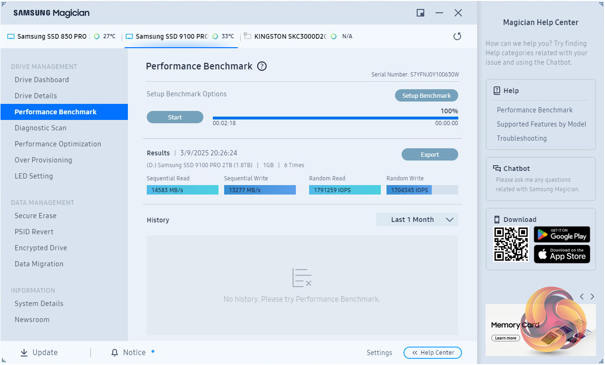This screenshot has height=365, width=605.
Task: Click the refresh drives icon
Action: 457,36
